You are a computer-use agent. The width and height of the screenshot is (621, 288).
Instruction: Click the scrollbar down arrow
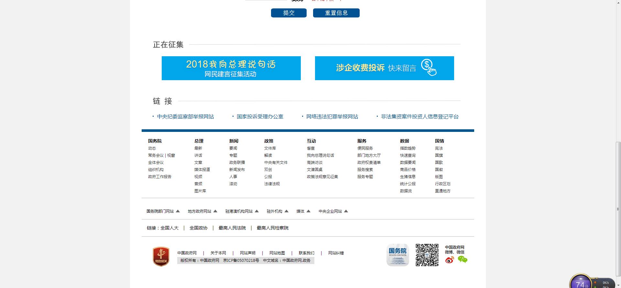618,285
